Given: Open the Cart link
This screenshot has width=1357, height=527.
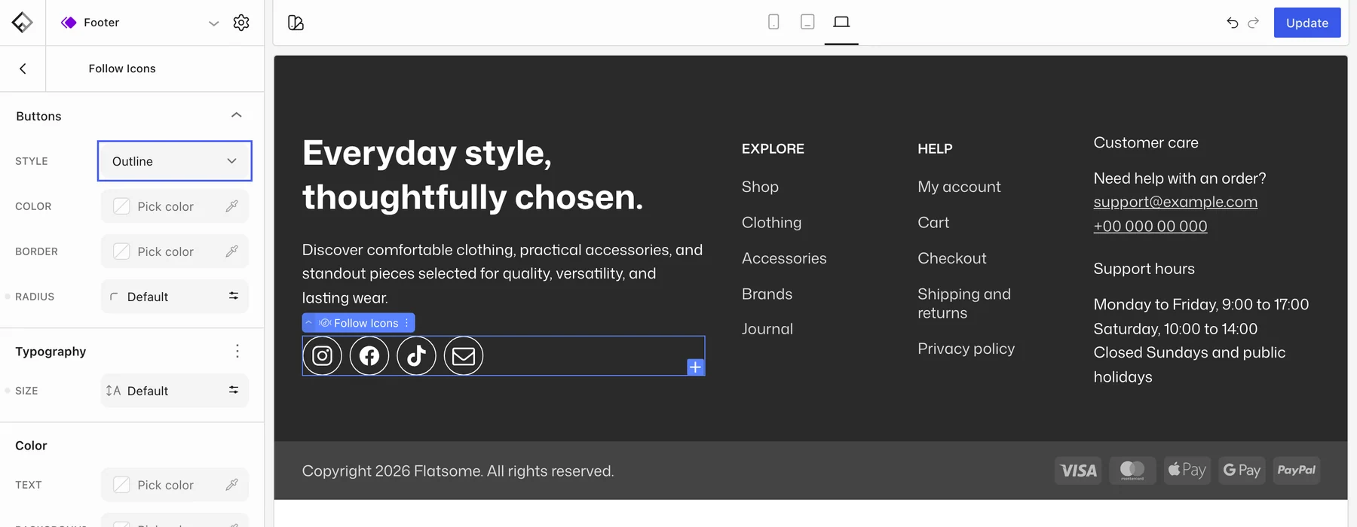Looking at the screenshot, I should point(933,223).
